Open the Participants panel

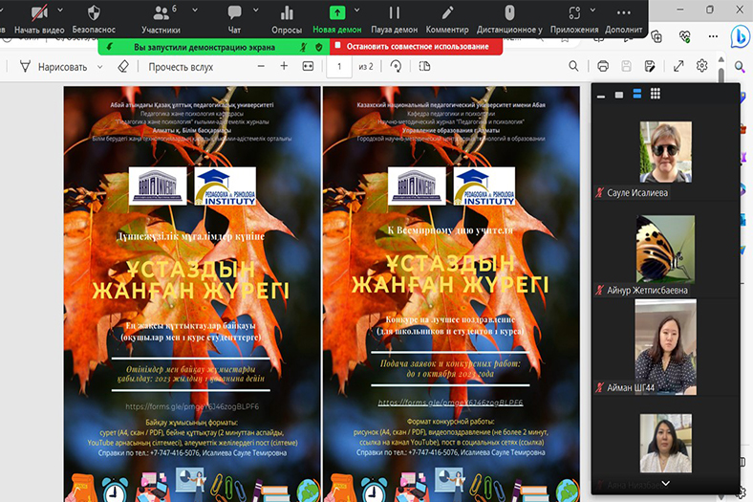point(161,19)
